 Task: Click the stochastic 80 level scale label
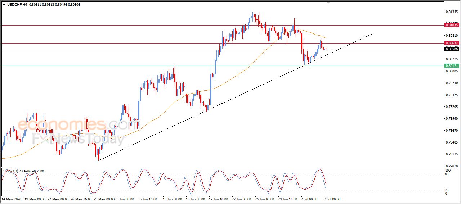pyautogui.click(x=447, y=174)
